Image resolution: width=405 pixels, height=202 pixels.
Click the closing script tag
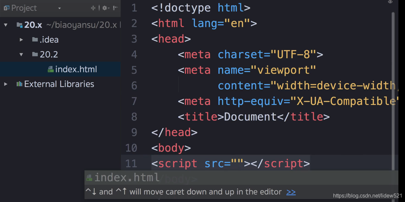(280, 163)
